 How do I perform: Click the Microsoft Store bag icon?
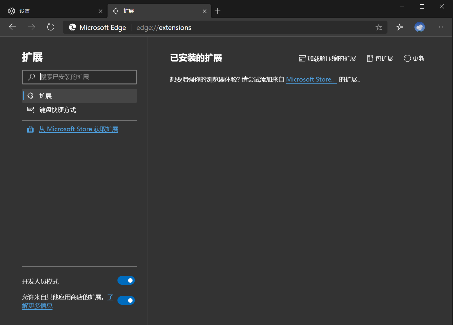pos(30,129)
